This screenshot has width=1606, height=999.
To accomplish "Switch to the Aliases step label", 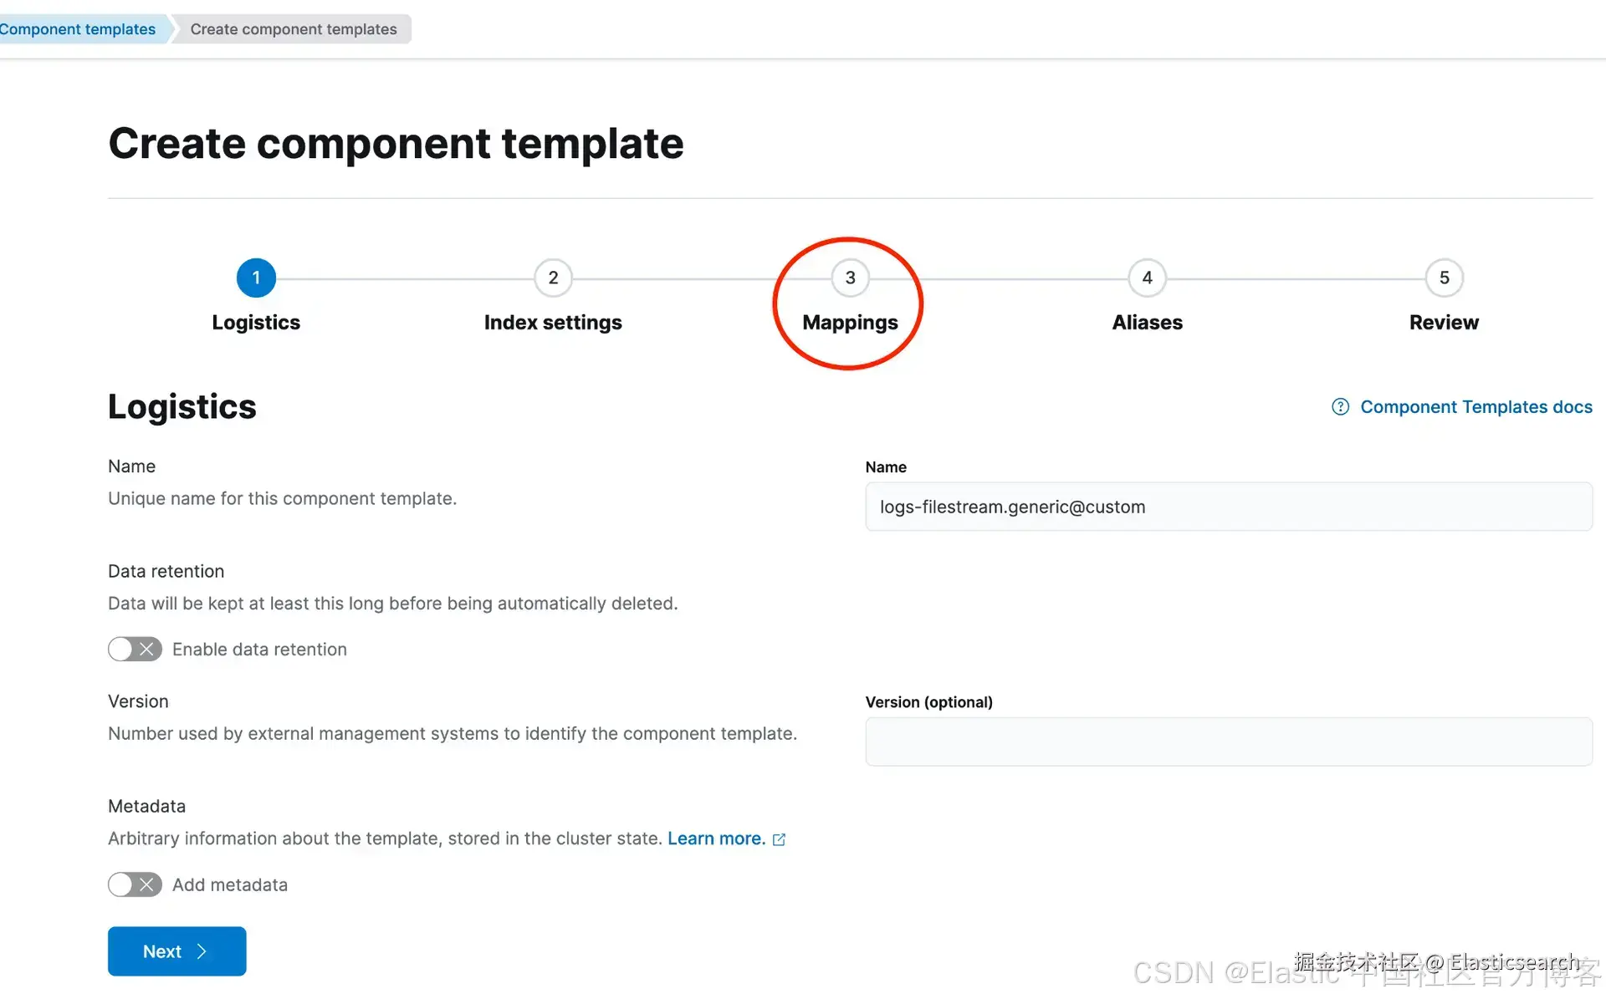I will [x=1147, y=323].
